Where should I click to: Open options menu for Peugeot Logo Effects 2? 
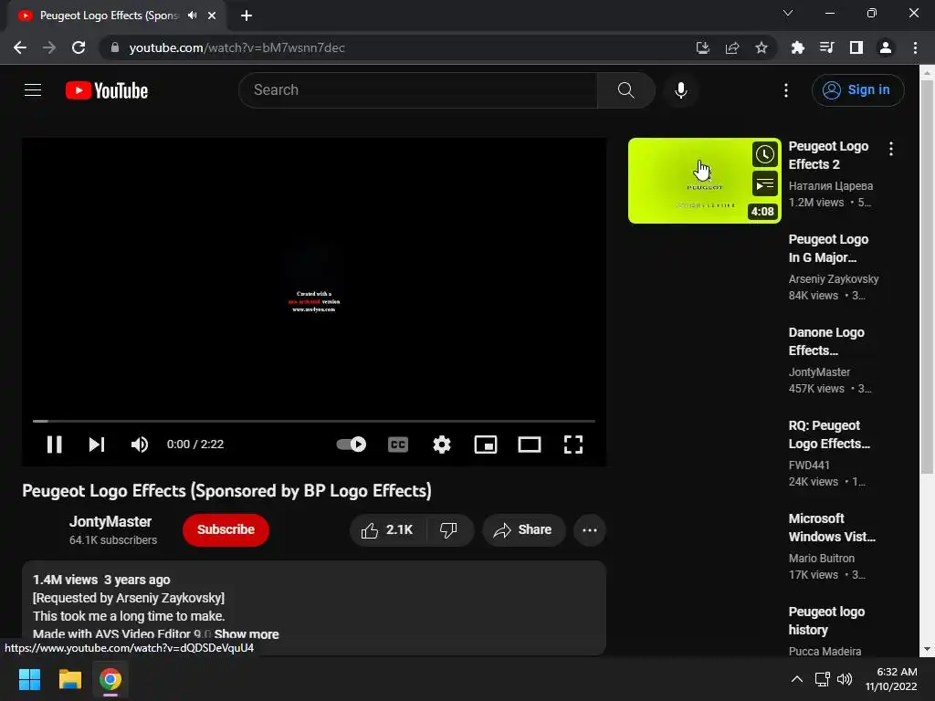[891, 149]
